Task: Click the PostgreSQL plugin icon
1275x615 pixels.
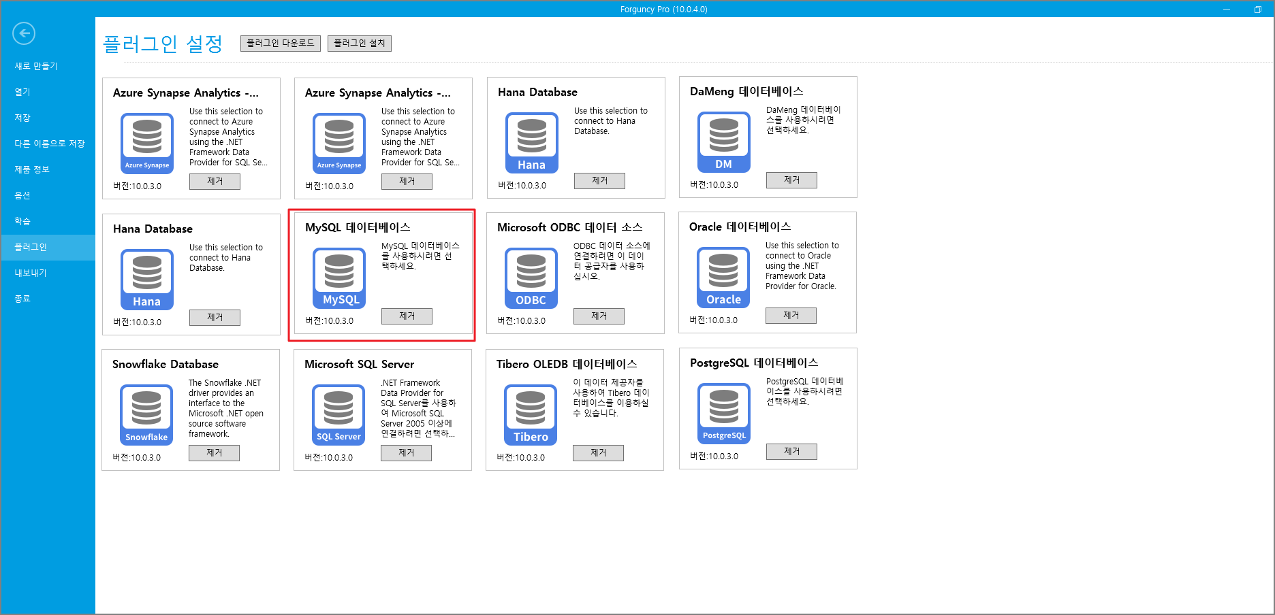Action: (723, 414)
